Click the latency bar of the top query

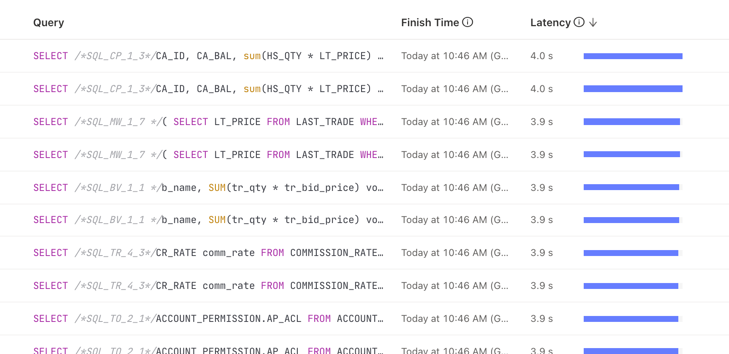[x=632, y=55]
